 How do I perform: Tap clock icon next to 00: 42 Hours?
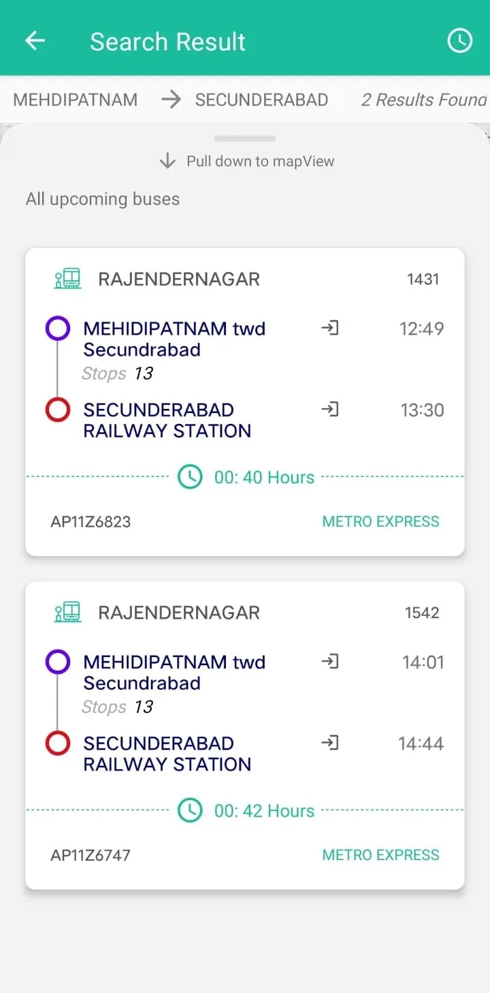point(190,810)
